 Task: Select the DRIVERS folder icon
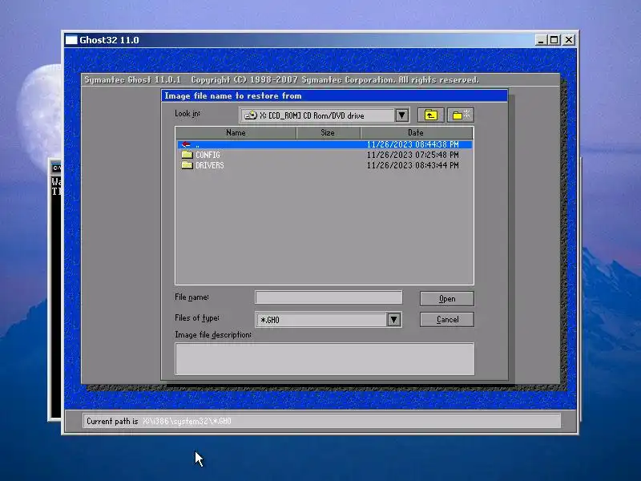pos(187,165)
